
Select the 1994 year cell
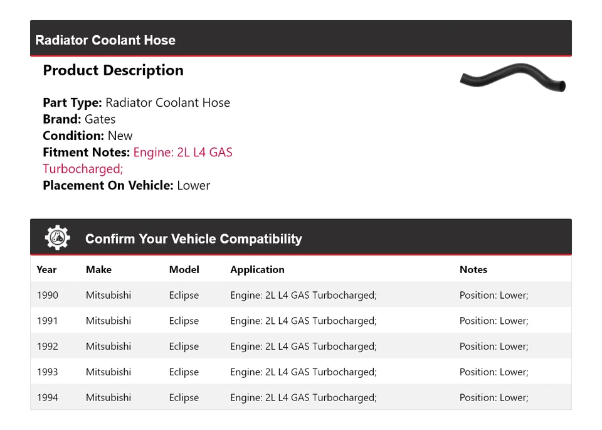pos(47,397)
